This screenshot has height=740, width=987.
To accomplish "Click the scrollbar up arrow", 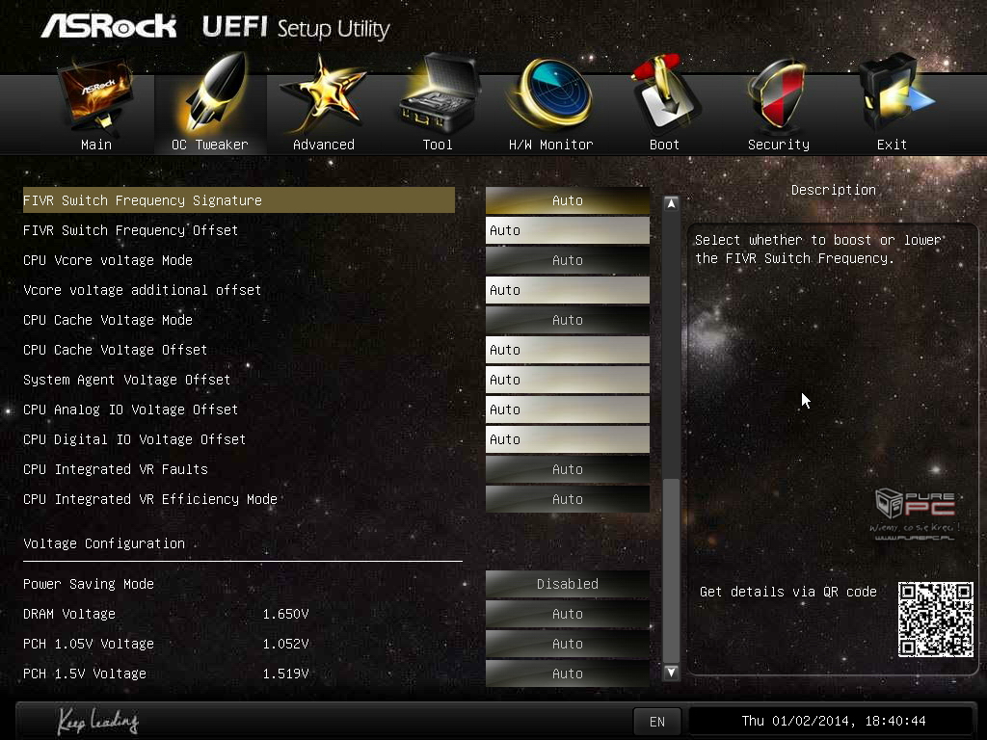I will point(671,203).
